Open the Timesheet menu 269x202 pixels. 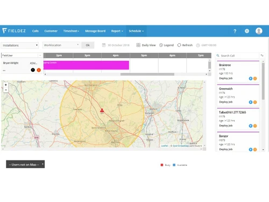[71, 31]
